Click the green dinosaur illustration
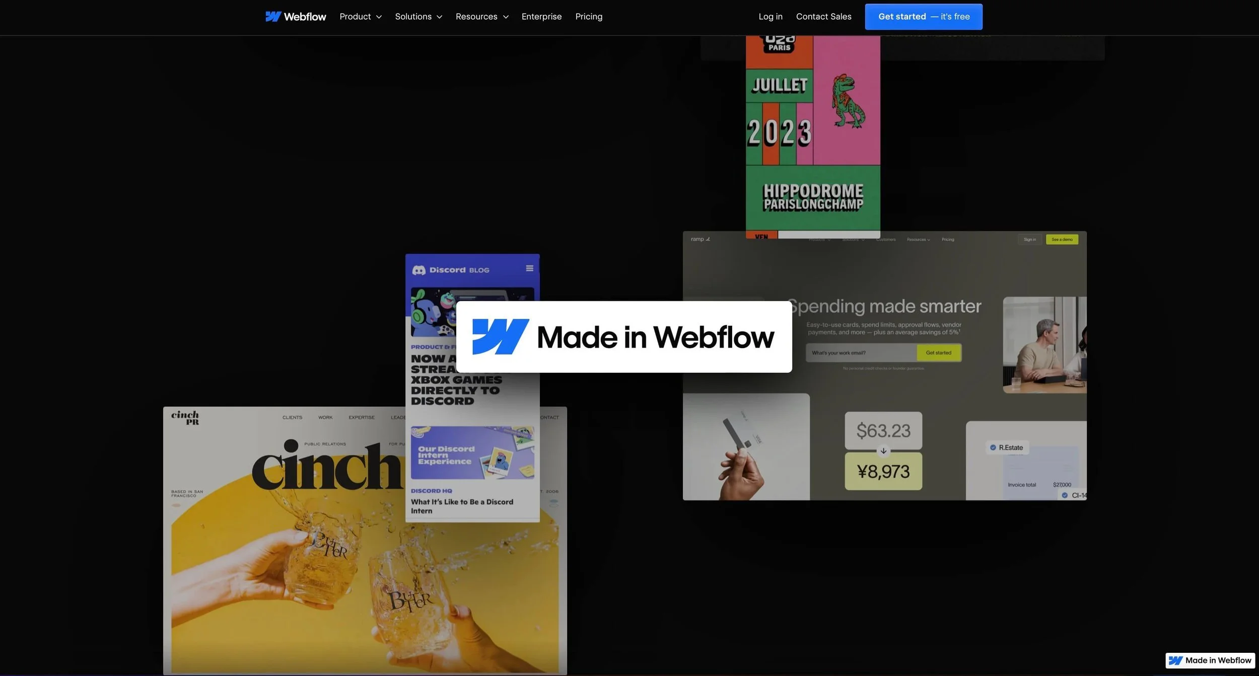1259x676 pixels. (x=848, y=101)
